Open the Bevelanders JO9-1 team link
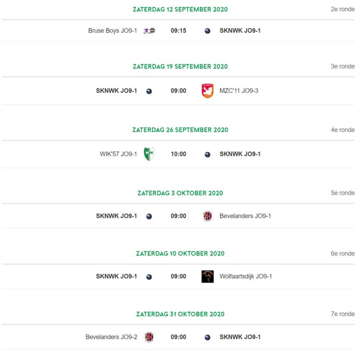The image size is (359, 356). coord(245,216)
